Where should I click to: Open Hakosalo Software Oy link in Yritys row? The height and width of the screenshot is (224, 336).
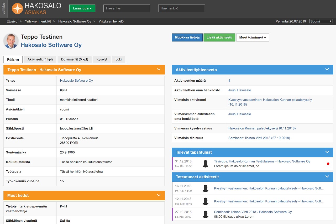tap(76, 81)
